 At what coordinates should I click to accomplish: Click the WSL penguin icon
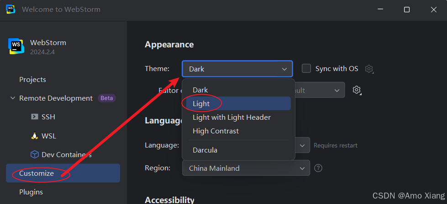(35, 136)
